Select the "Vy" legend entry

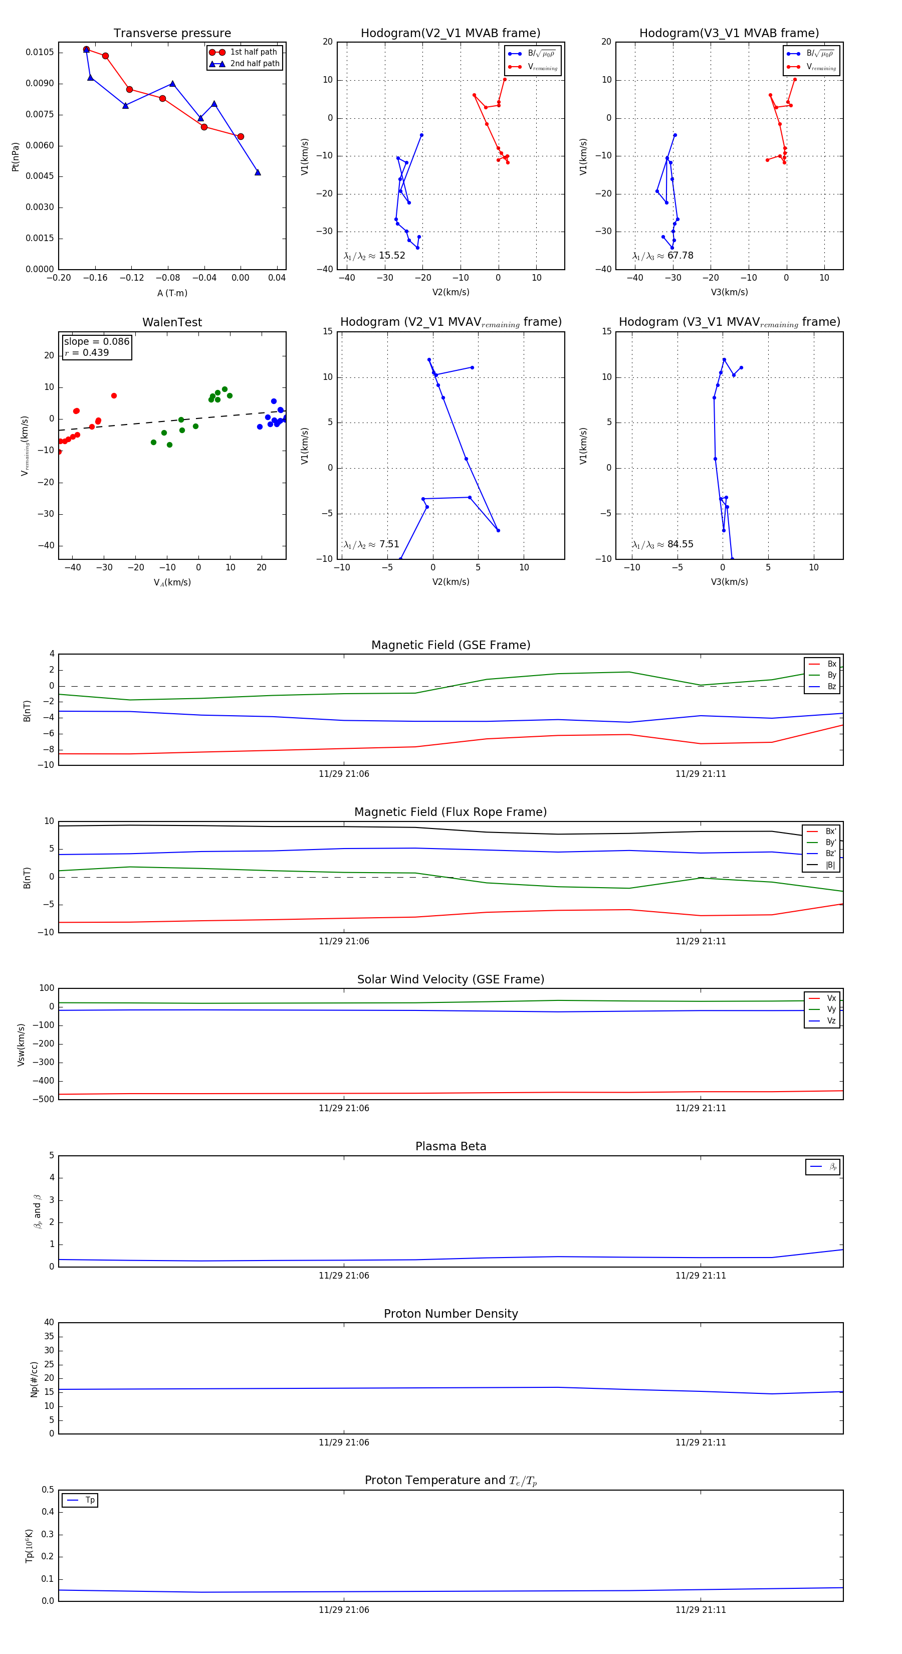[x=822, y=1009]
